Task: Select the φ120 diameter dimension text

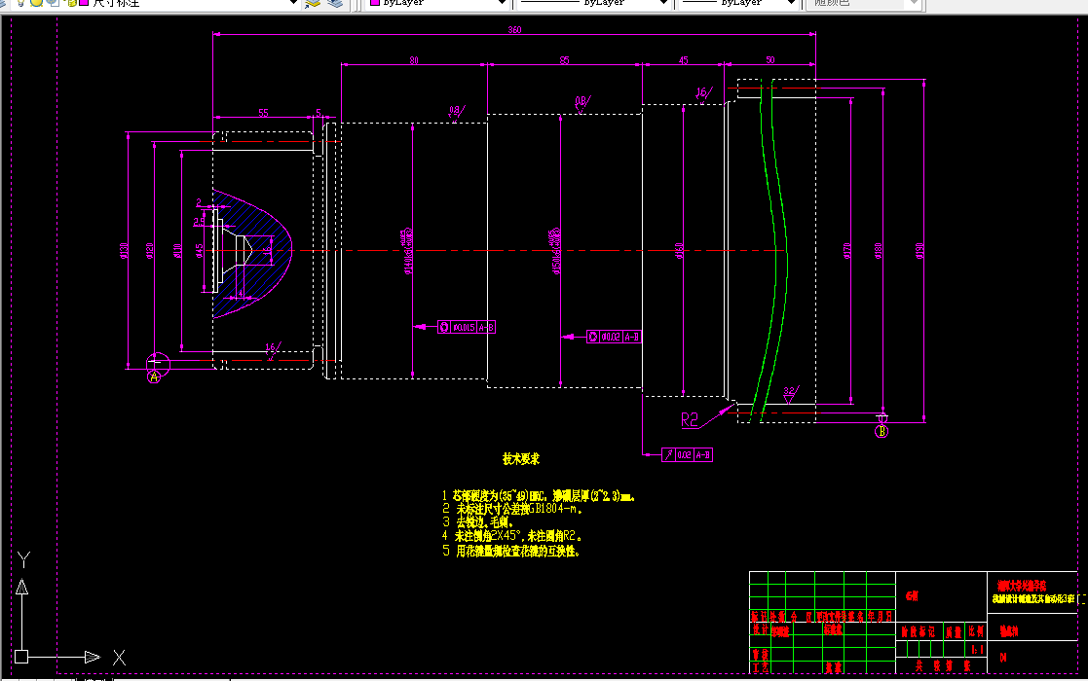Action: (150, 250)
